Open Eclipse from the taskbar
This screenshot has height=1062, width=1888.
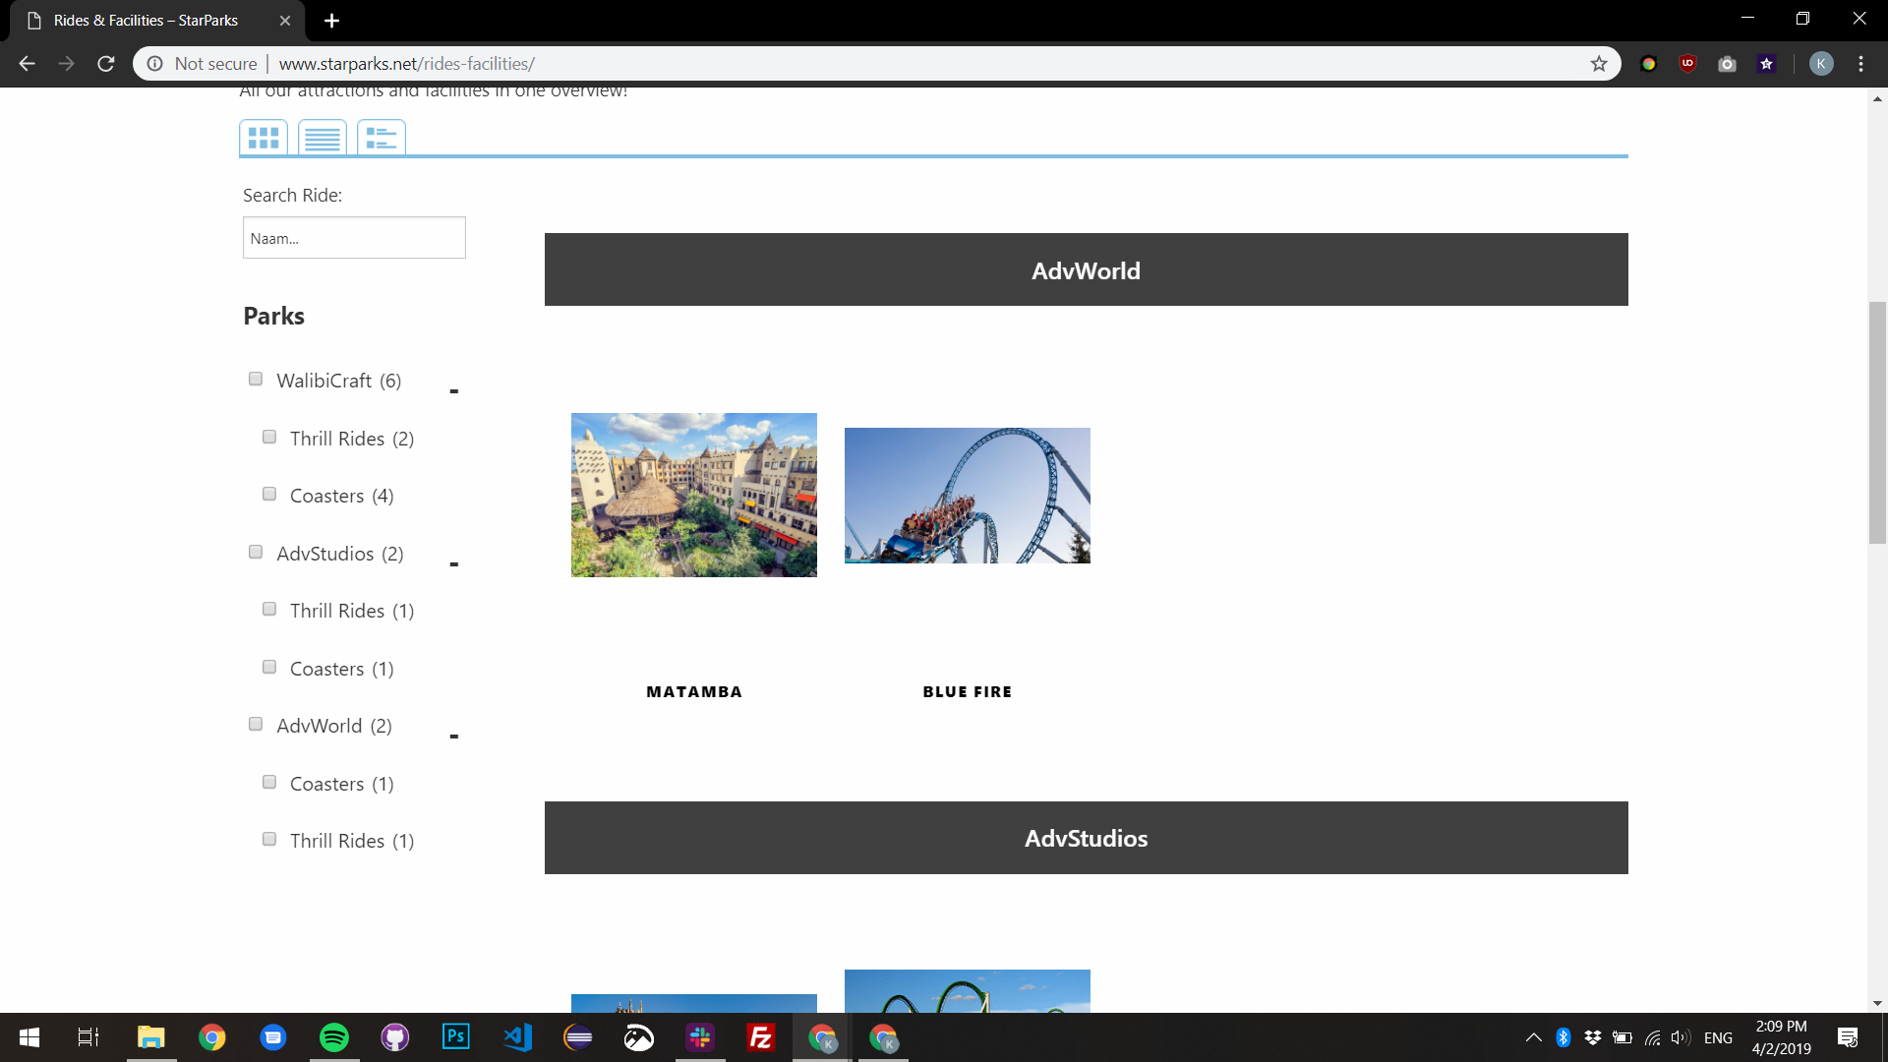[x=578, y=1037]
